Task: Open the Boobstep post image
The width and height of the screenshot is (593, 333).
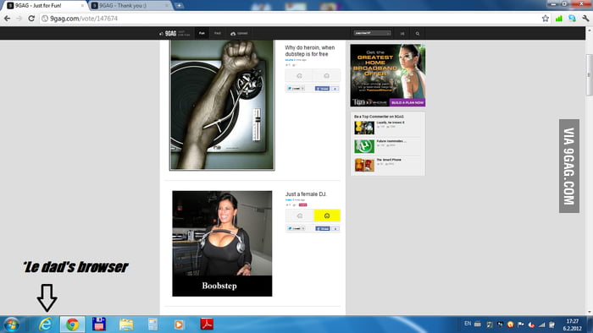Action: [x=222, y=243]
